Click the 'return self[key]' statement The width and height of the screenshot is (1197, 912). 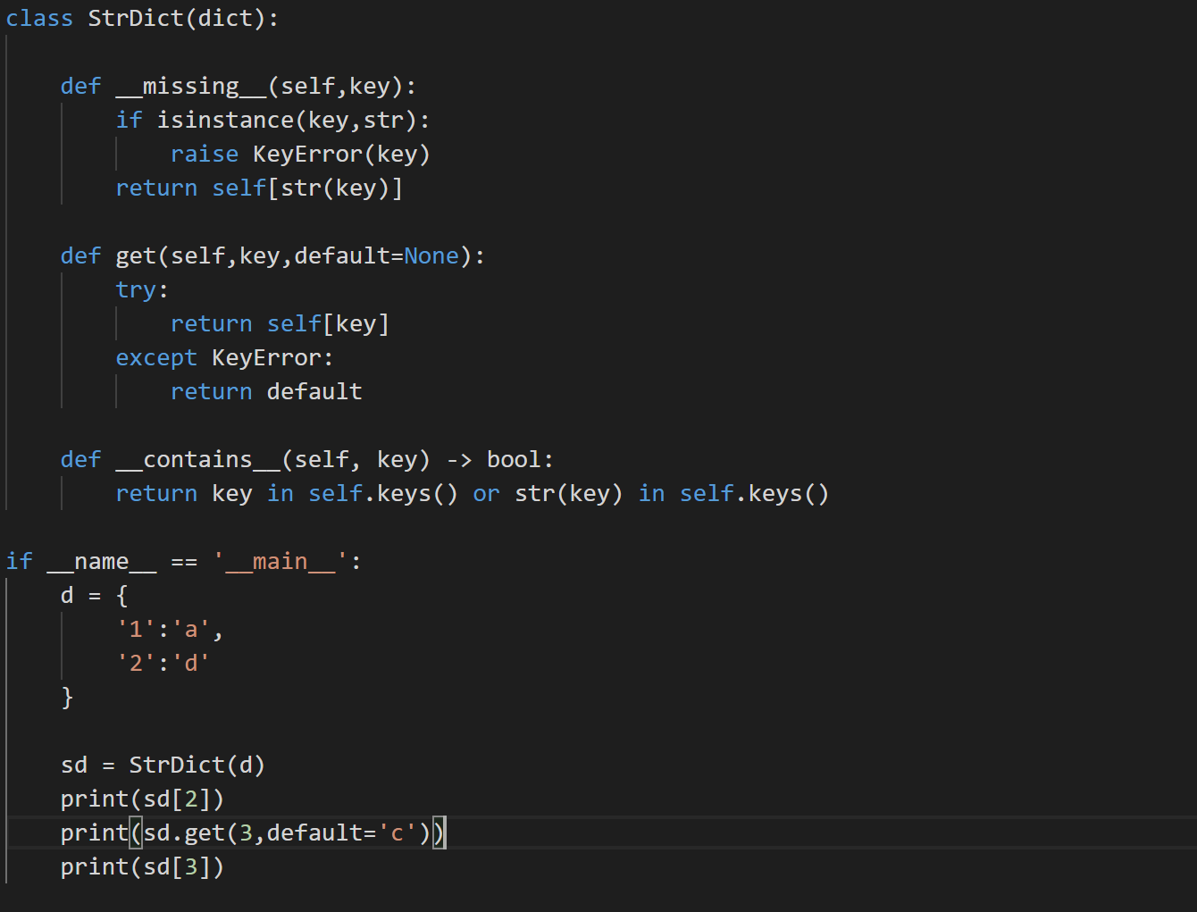280,324
